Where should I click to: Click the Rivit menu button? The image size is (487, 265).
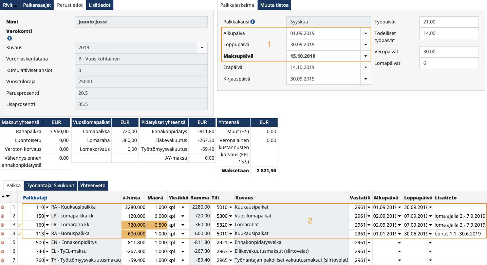10,5
